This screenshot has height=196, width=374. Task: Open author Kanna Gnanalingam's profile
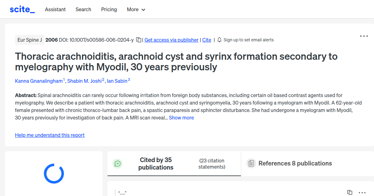point(39,81)
